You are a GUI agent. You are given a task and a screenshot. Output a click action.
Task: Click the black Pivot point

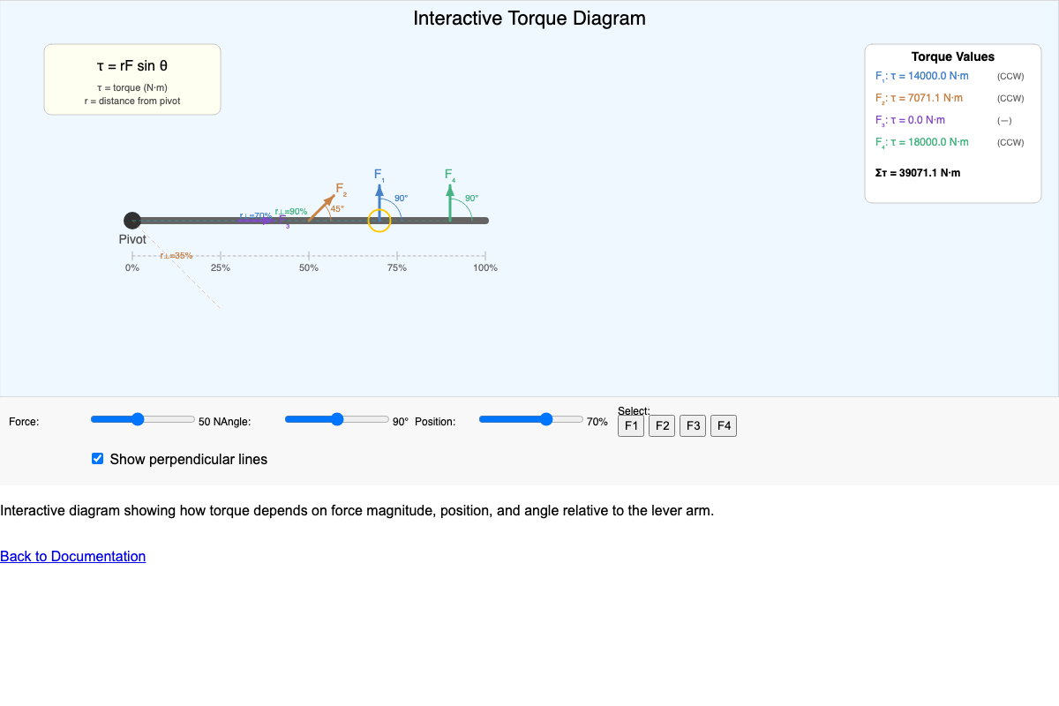pos(132,220)
